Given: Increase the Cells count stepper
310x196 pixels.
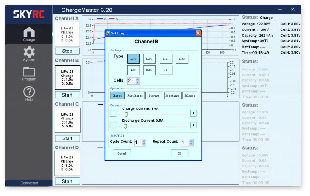Looking at the screenshot, I should pyautogui.click(x=138, y=79).
